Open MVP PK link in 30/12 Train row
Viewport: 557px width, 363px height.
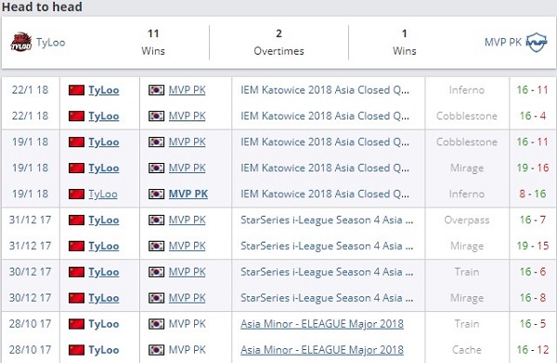pos(188,272)
